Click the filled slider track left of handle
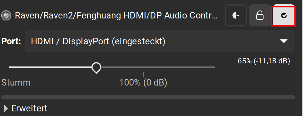This screenshot has width=303, height=116. (50, 67)
